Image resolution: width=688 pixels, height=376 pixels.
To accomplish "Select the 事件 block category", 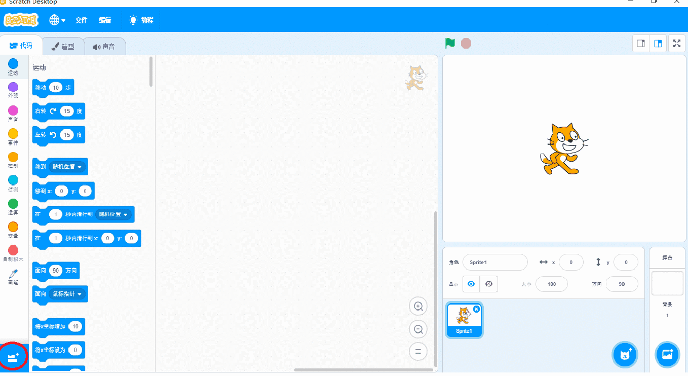I will point(13,137).
